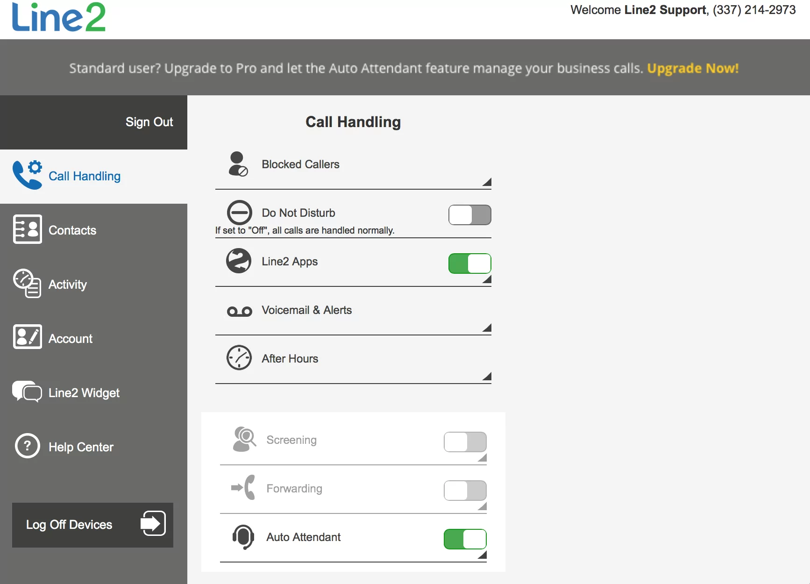Expand After Hours with its corner triangle
This screenshot has width=810, height=584.
(x=487, y=377)
